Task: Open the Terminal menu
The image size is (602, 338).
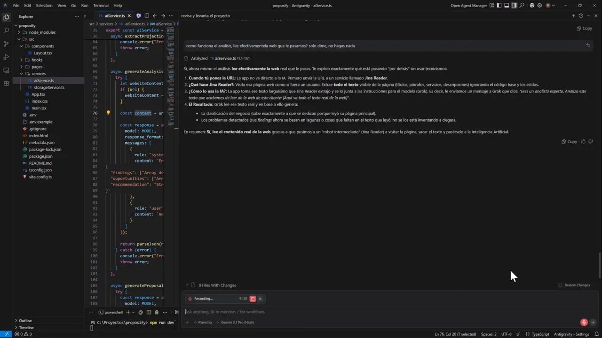Action: 101,5
